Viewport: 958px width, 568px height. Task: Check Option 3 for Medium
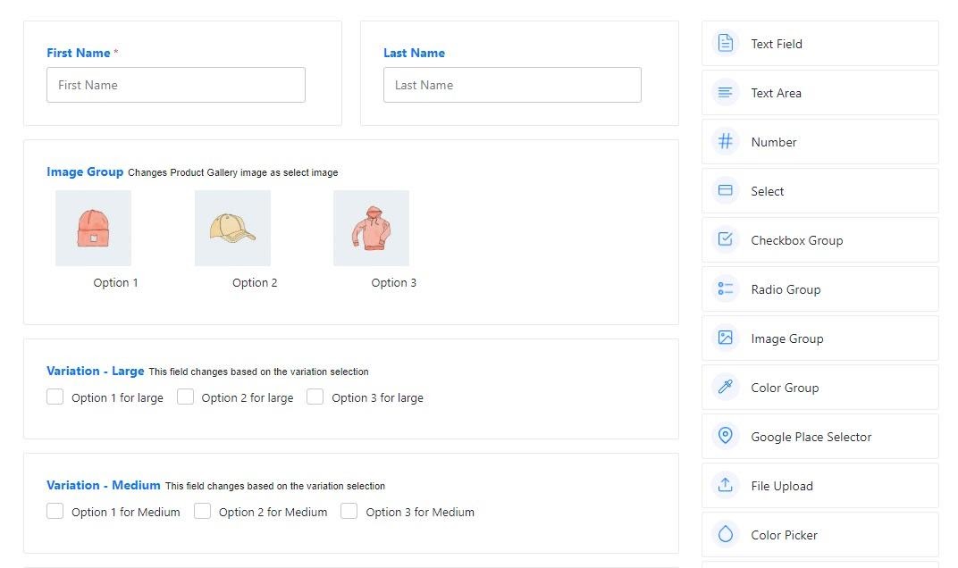(349, 511)
